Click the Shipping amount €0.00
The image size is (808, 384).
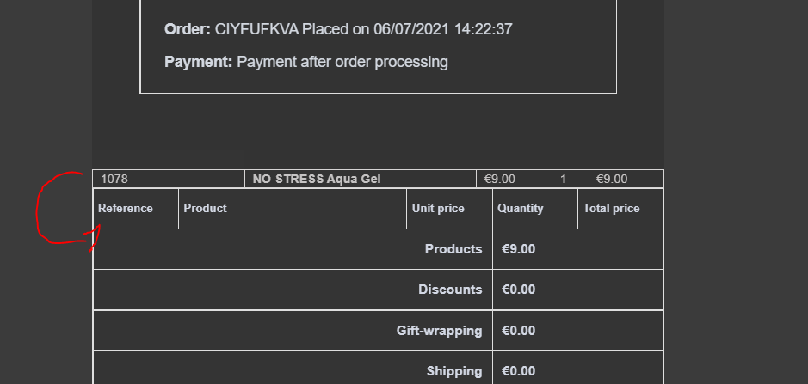[x=518, y=371]
